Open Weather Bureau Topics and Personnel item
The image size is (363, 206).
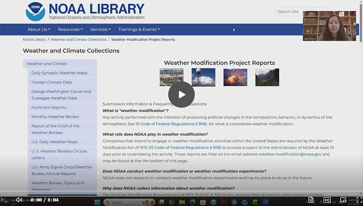point(62,186)
